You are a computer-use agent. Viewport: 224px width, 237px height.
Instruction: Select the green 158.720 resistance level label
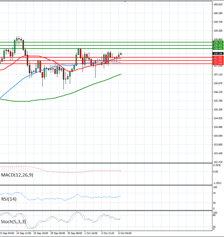click(x=218, y=42)
